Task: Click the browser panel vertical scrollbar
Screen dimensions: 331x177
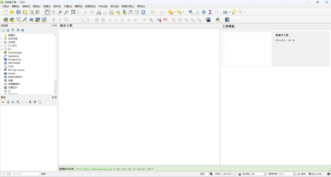Action: (55, 86)
